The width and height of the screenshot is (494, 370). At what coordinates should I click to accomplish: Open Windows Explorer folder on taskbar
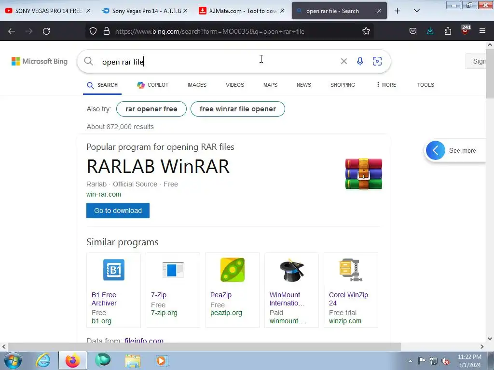click(133, 360)
